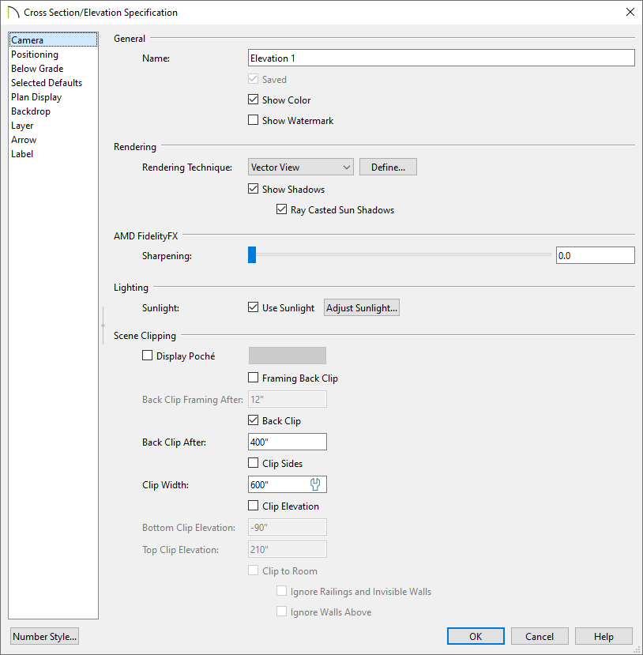This screenshot has width=643, height=655.
Task: Click the panel splitter handle beside the list
Action: tap(103, 326)
